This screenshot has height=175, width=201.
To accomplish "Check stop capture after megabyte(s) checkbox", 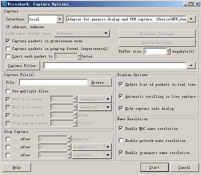I will pyautogui.click(x=8, y=147).
